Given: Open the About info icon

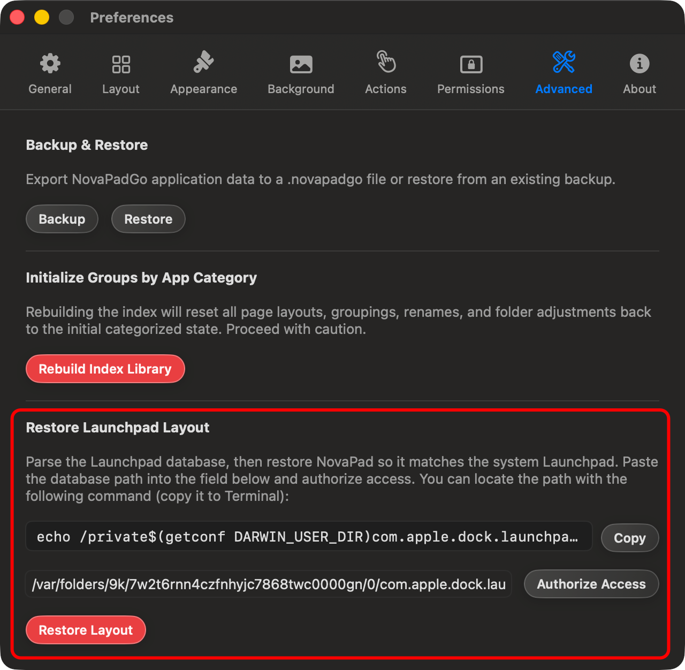Looking at the screenshot, I should click(640, 64).
